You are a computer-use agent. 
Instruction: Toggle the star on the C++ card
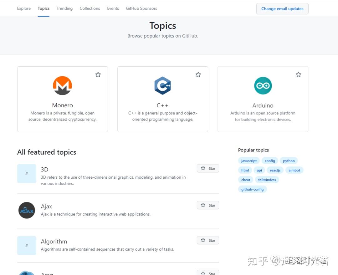pos(198,74)
